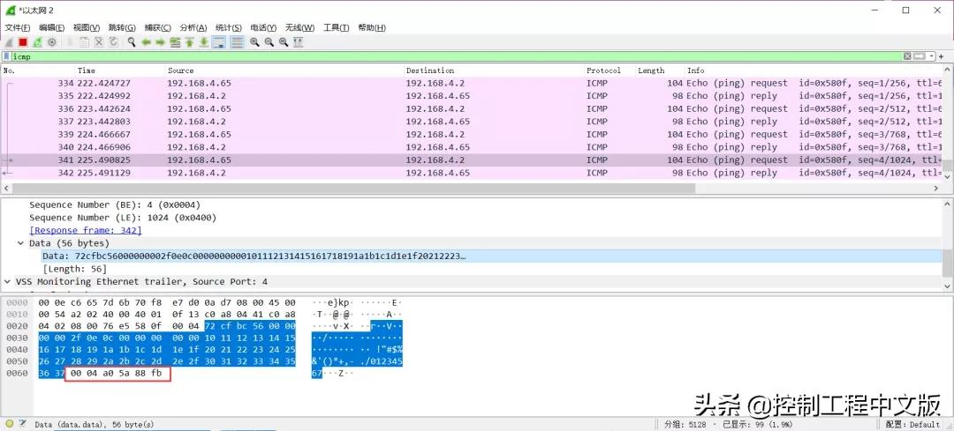Click the zoom in magnifier icon
The width and height of the screenshot is (954, 431).
click(x=254, y=41)
